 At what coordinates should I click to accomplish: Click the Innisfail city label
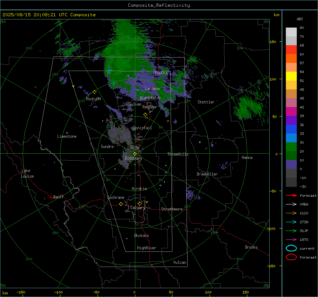(x=142, y=128)
